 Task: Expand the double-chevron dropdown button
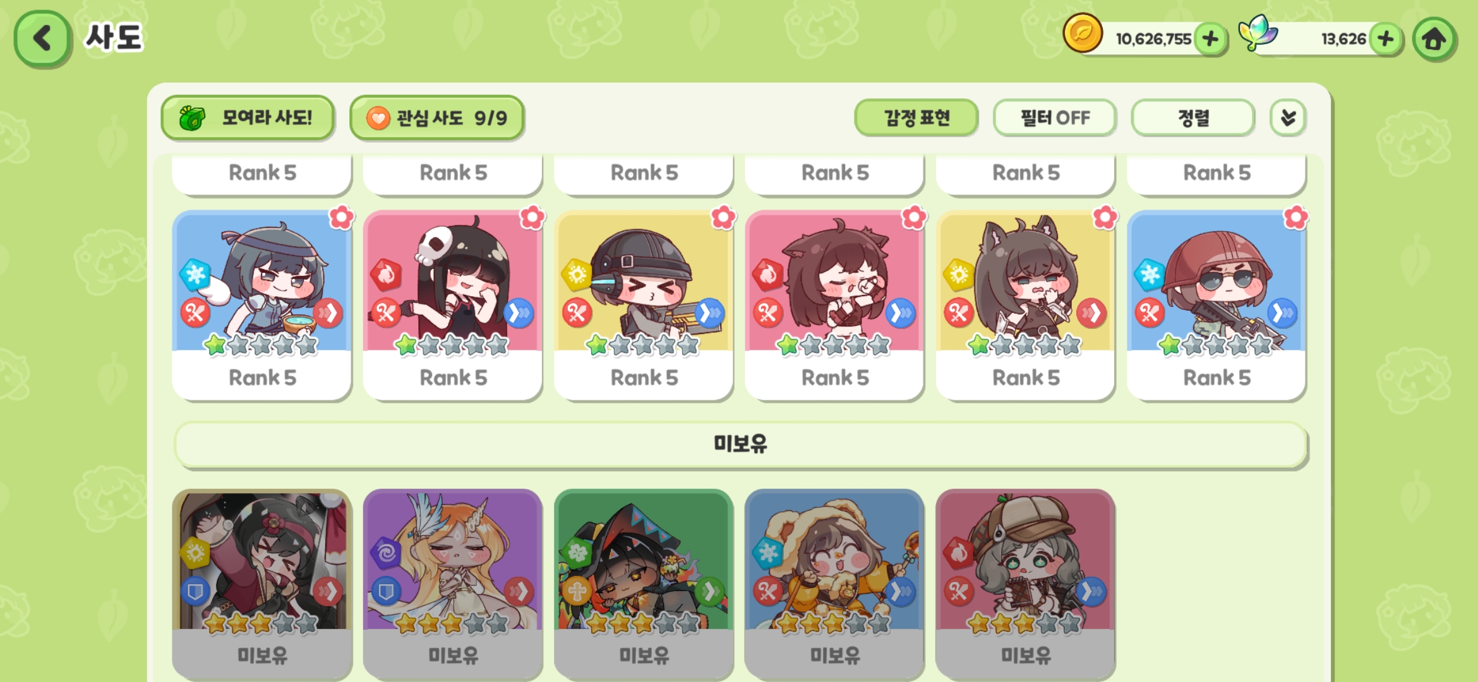pyautogui.click(x=1288, y=118)
